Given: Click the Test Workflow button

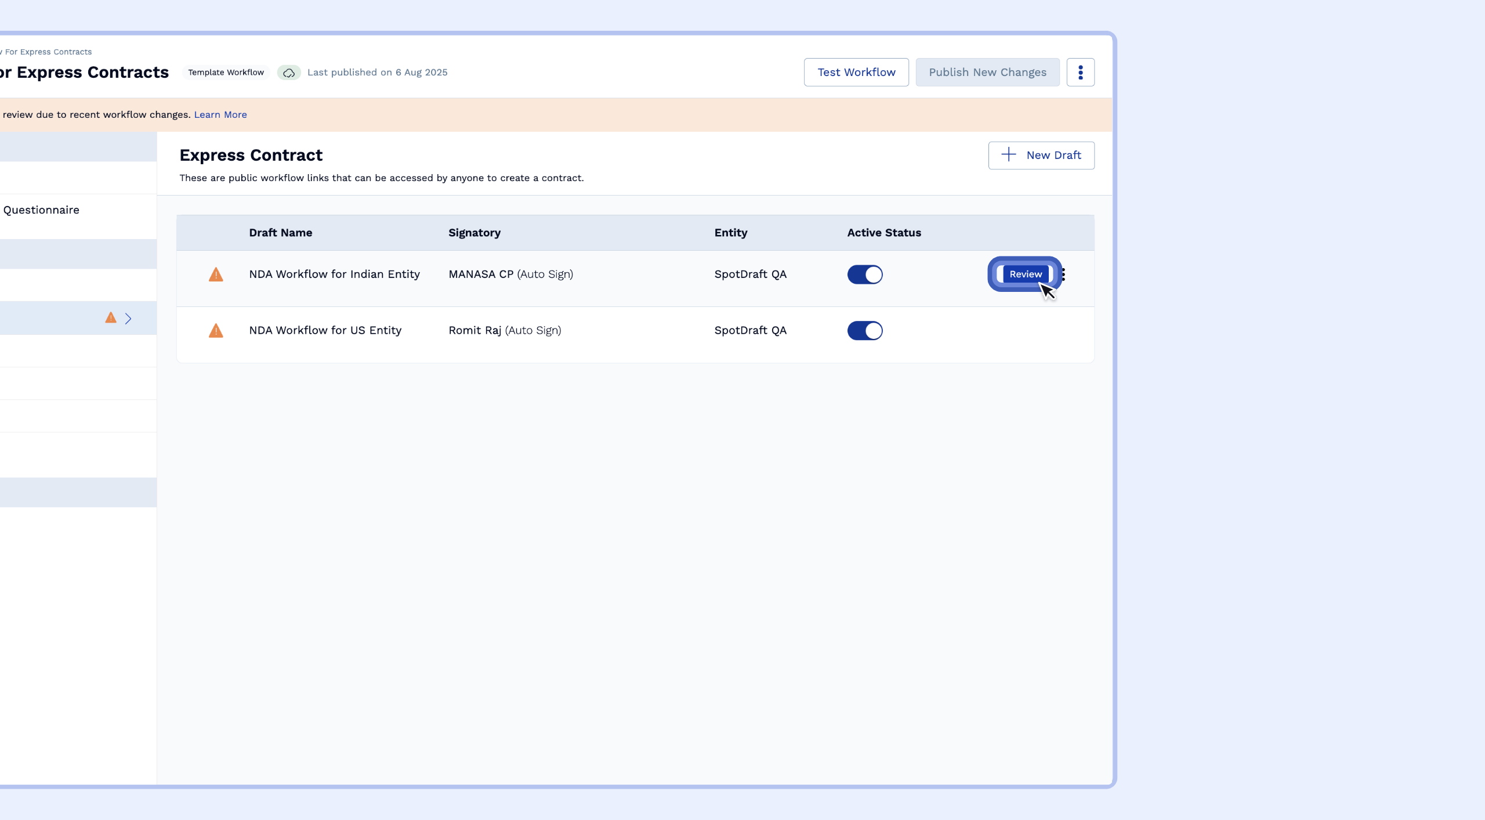Looking at the screenshot, I should point(856,72).
